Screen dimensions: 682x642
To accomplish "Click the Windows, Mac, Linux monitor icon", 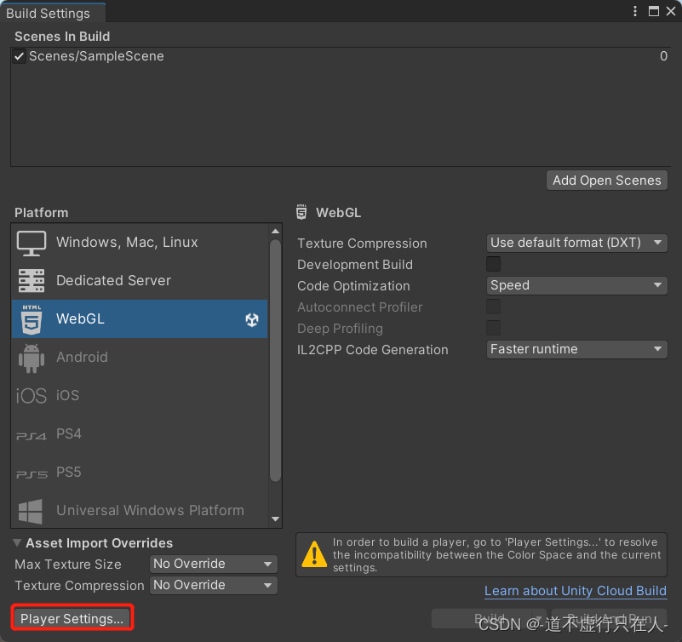I will [x=32, y=244].
